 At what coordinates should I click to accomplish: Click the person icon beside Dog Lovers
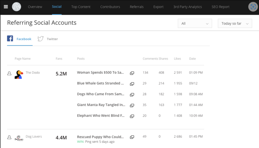[9, 137]
